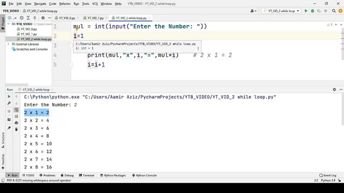Open the Problems tool window

tap(47, 175)
